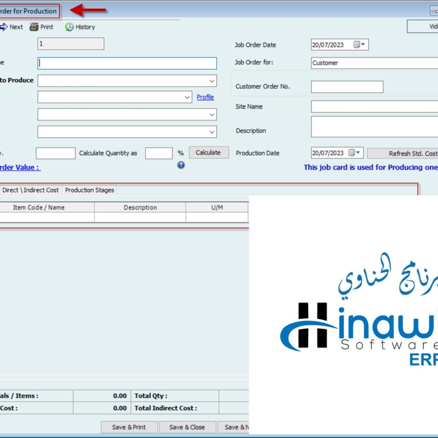The width and height of the screenshot is (438, 438).
Task: Click the empty cell under Item Code / Name
Action: [x=47, y=217]
